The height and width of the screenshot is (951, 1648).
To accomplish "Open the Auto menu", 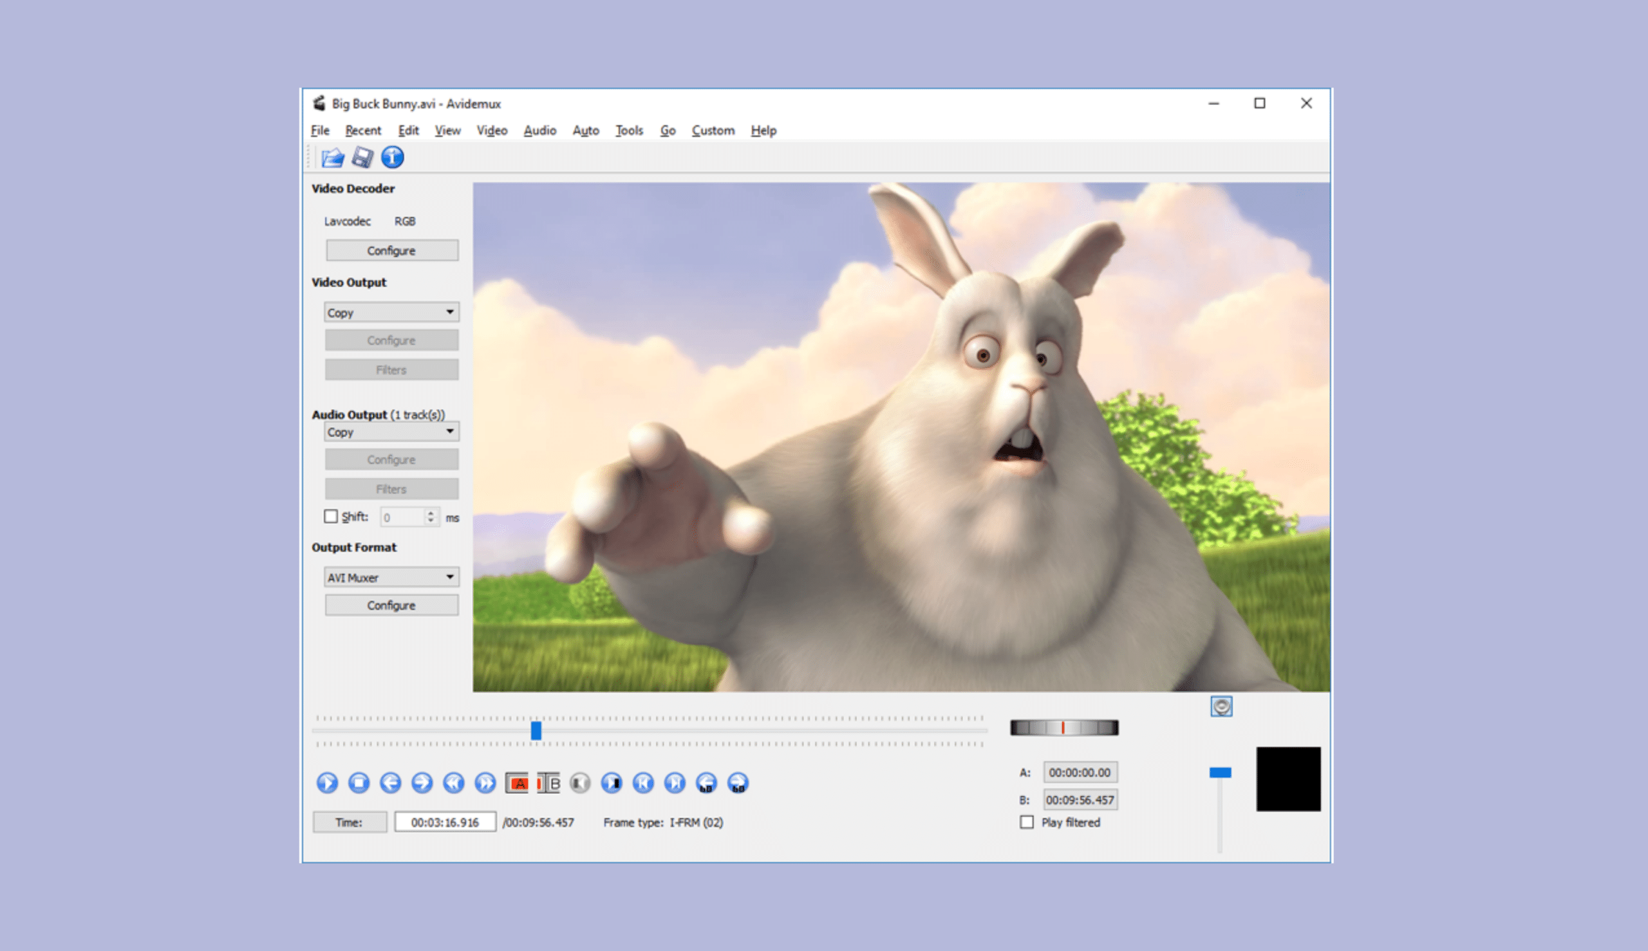I will tap(586, 130).
